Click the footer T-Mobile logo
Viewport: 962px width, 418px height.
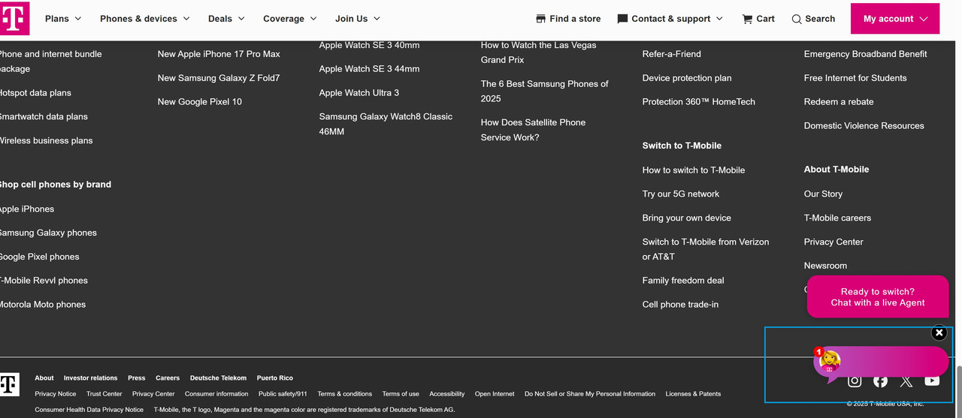9,384
